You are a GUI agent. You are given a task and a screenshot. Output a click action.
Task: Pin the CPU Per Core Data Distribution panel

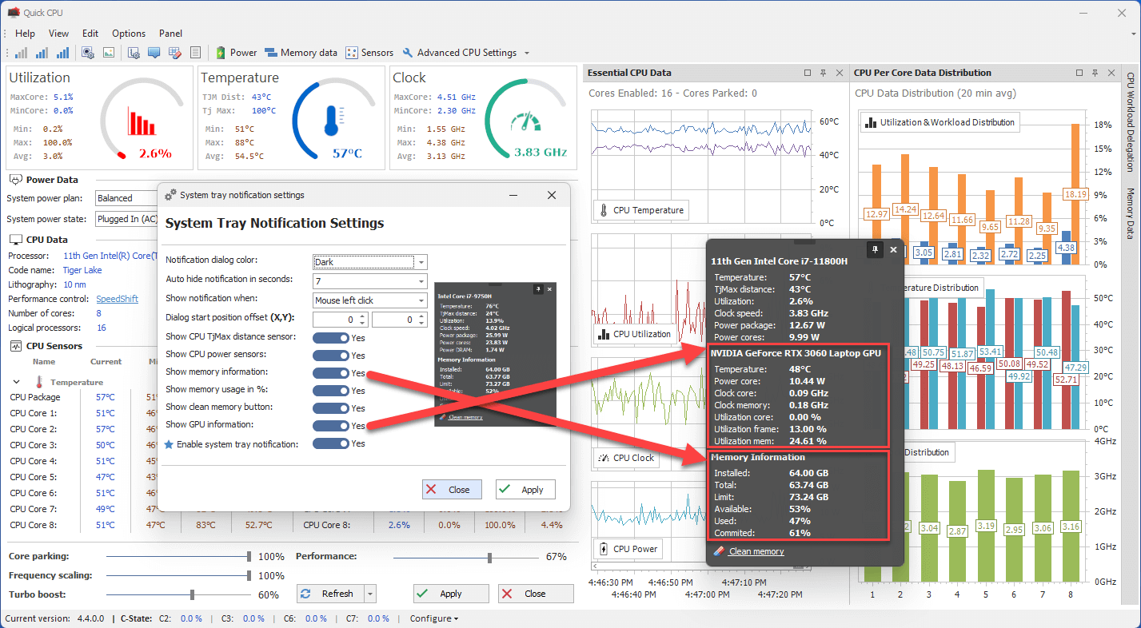[x=1097, y=73]
